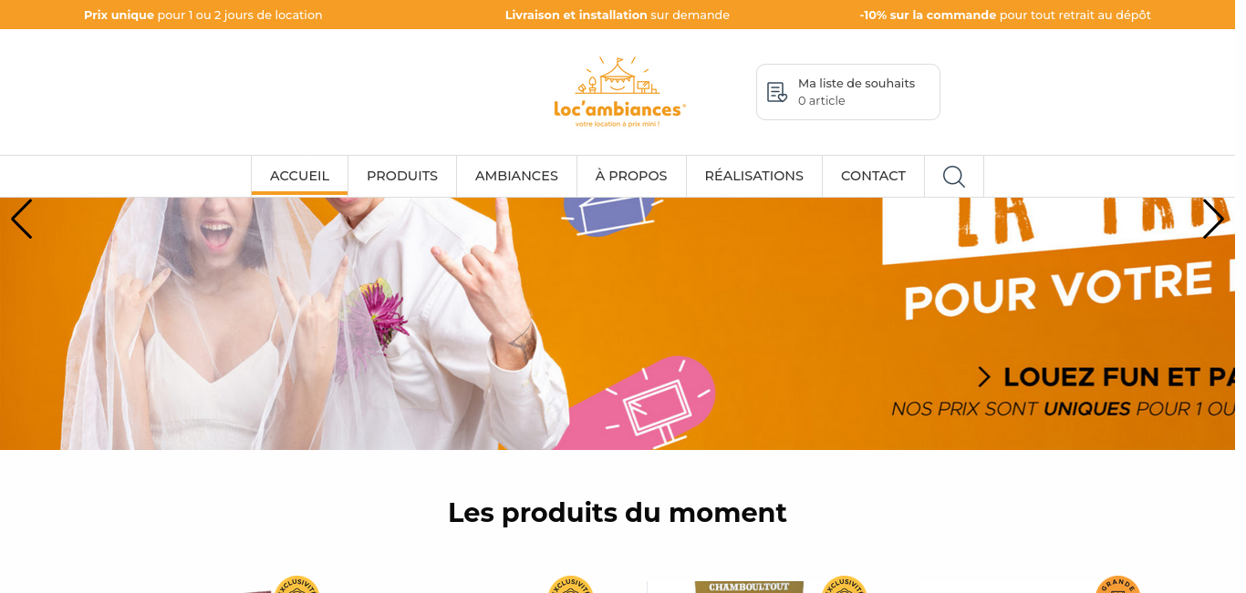Click the Exclusivité badge near Chamboultout

[844, 585]
